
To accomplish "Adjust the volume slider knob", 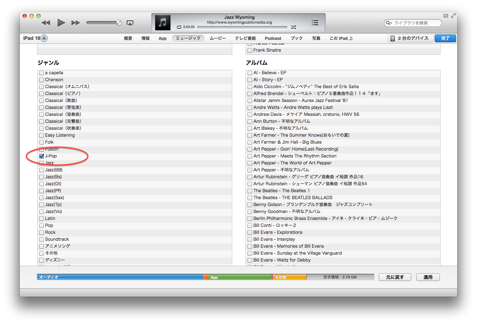I will (x=119, y=23).
